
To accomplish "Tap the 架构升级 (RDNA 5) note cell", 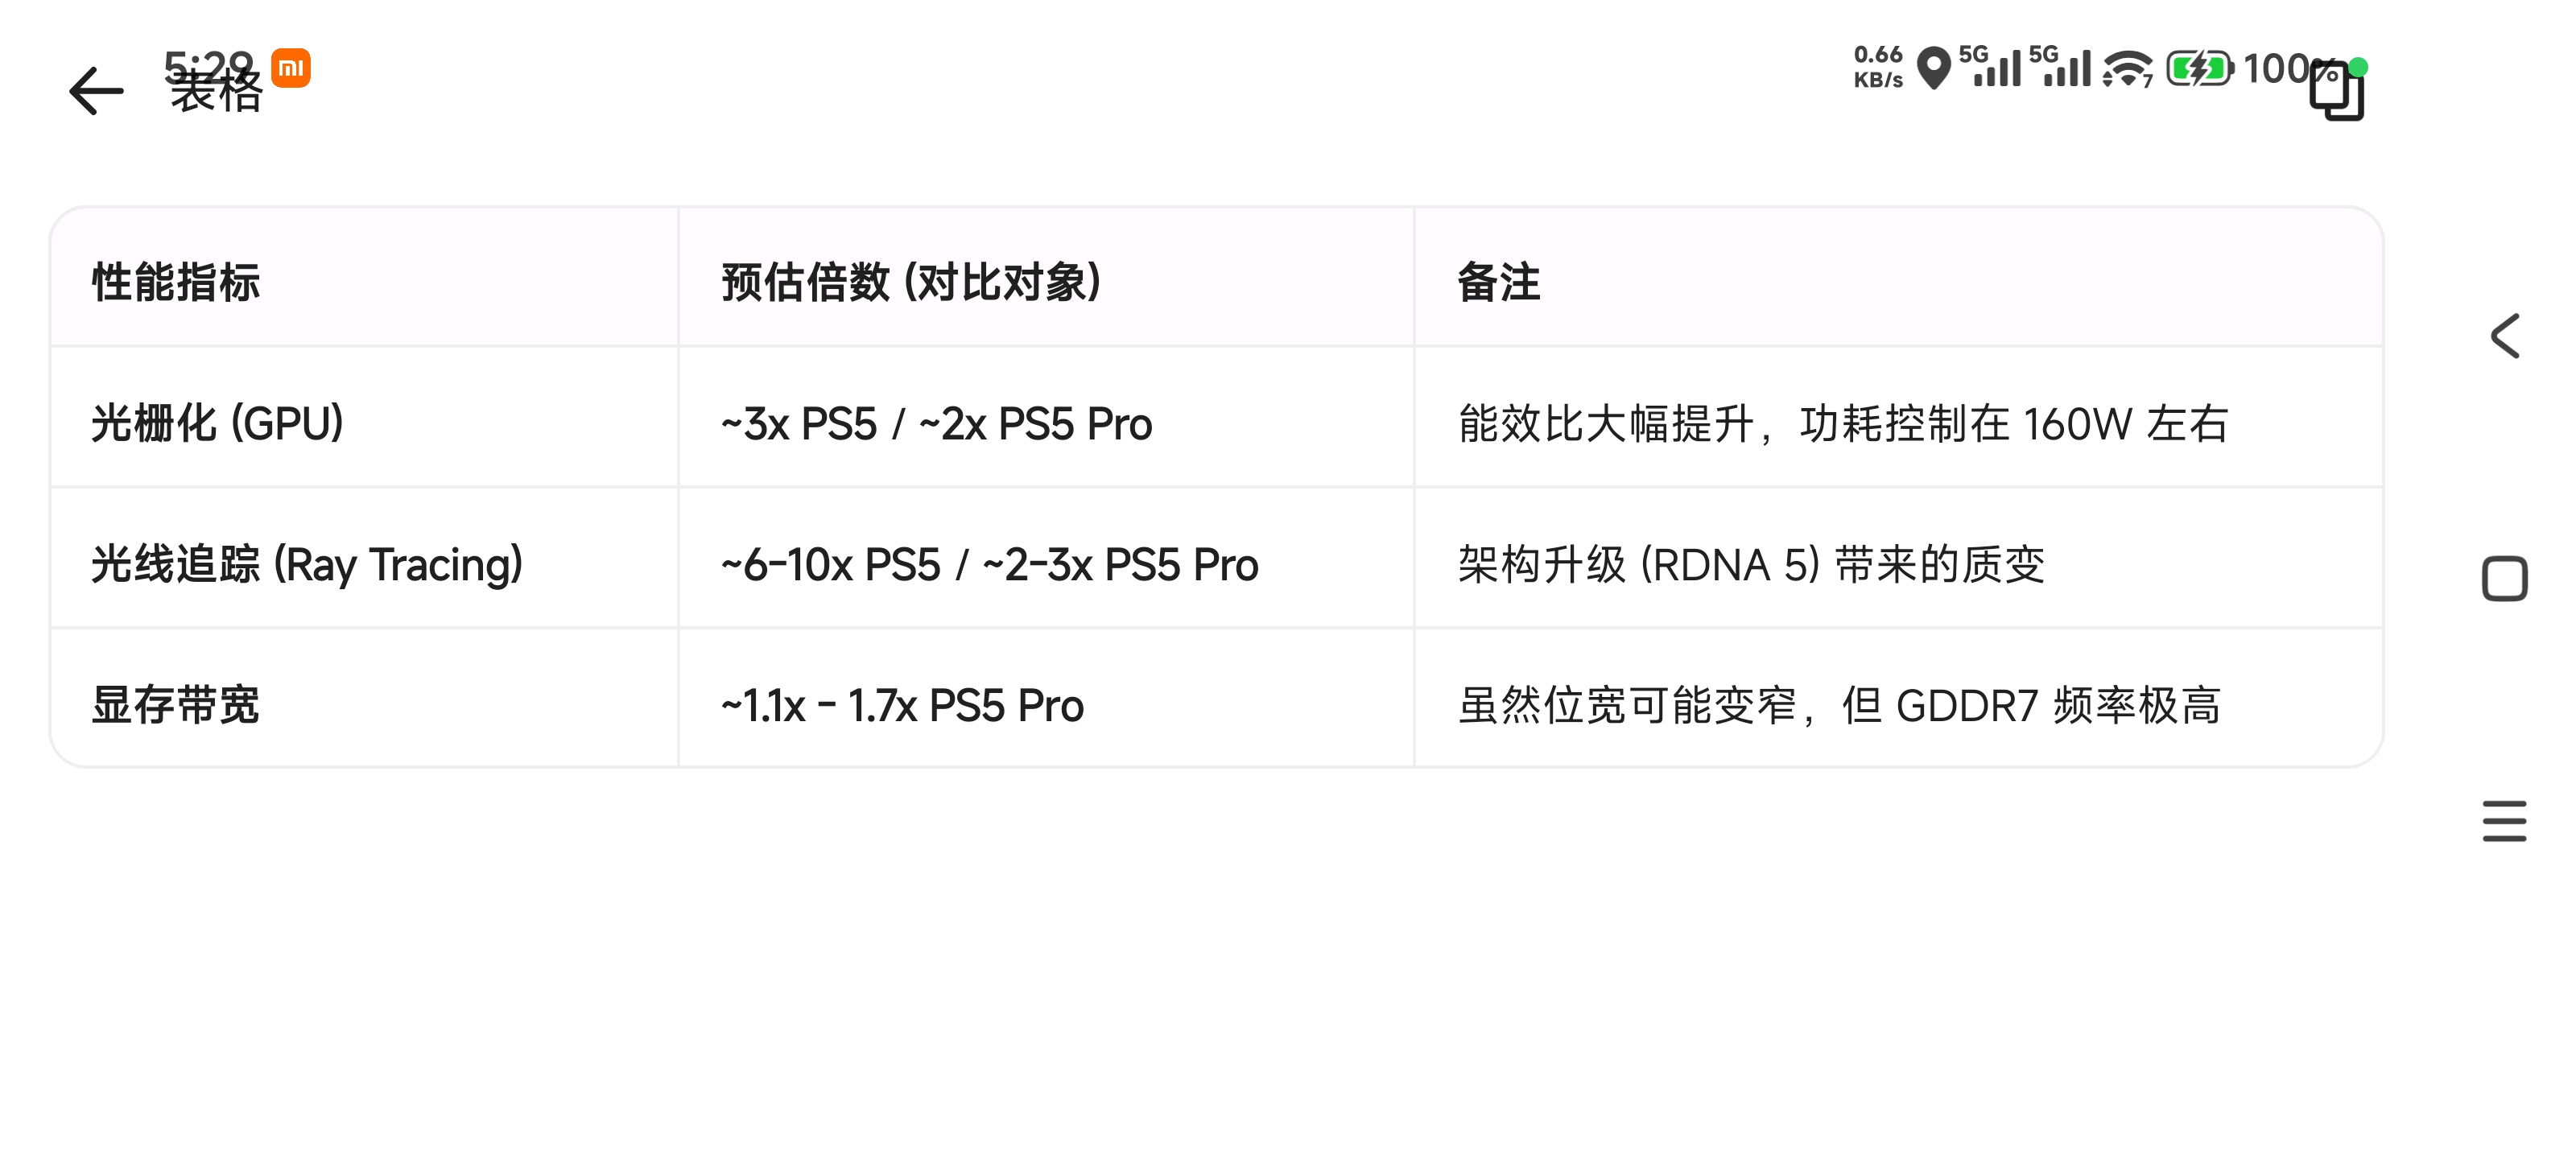I will (x=1751, y=564).
